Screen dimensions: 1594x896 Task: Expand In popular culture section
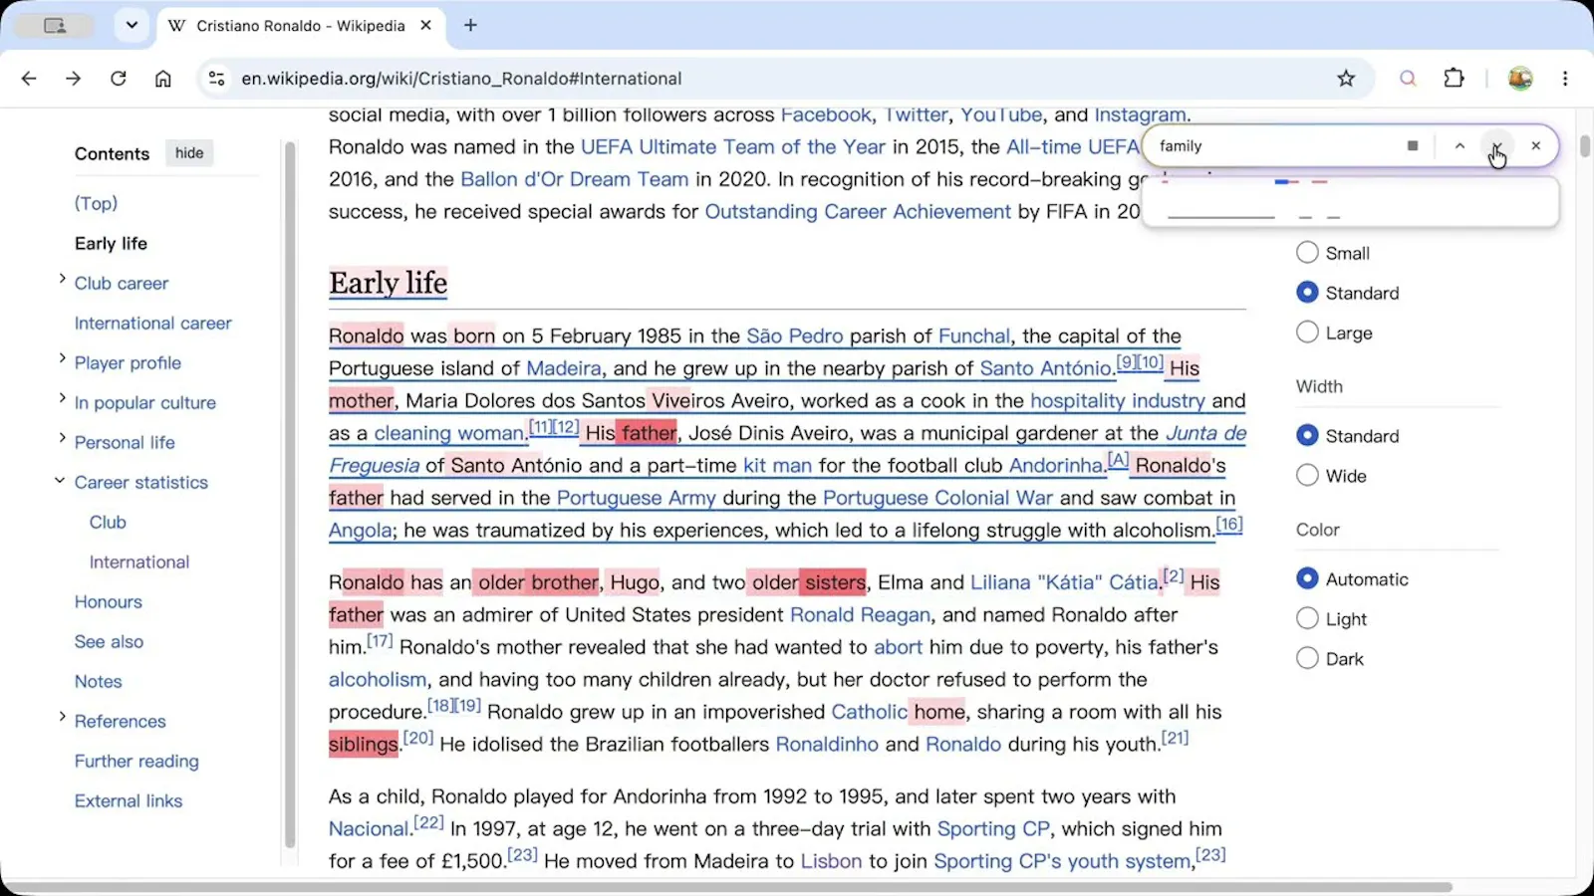[62, 398]
